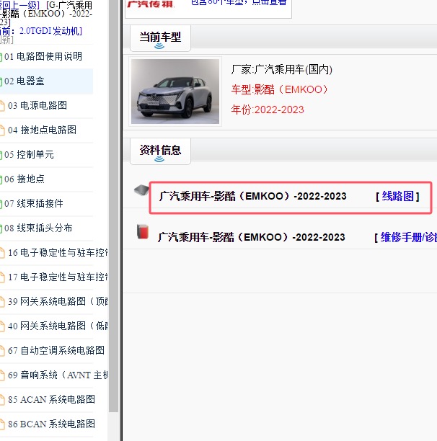This screenshot has height=441, width=437.
Task: Click the file icon beside 04 接地点电路图
Action: click(2, 130)
